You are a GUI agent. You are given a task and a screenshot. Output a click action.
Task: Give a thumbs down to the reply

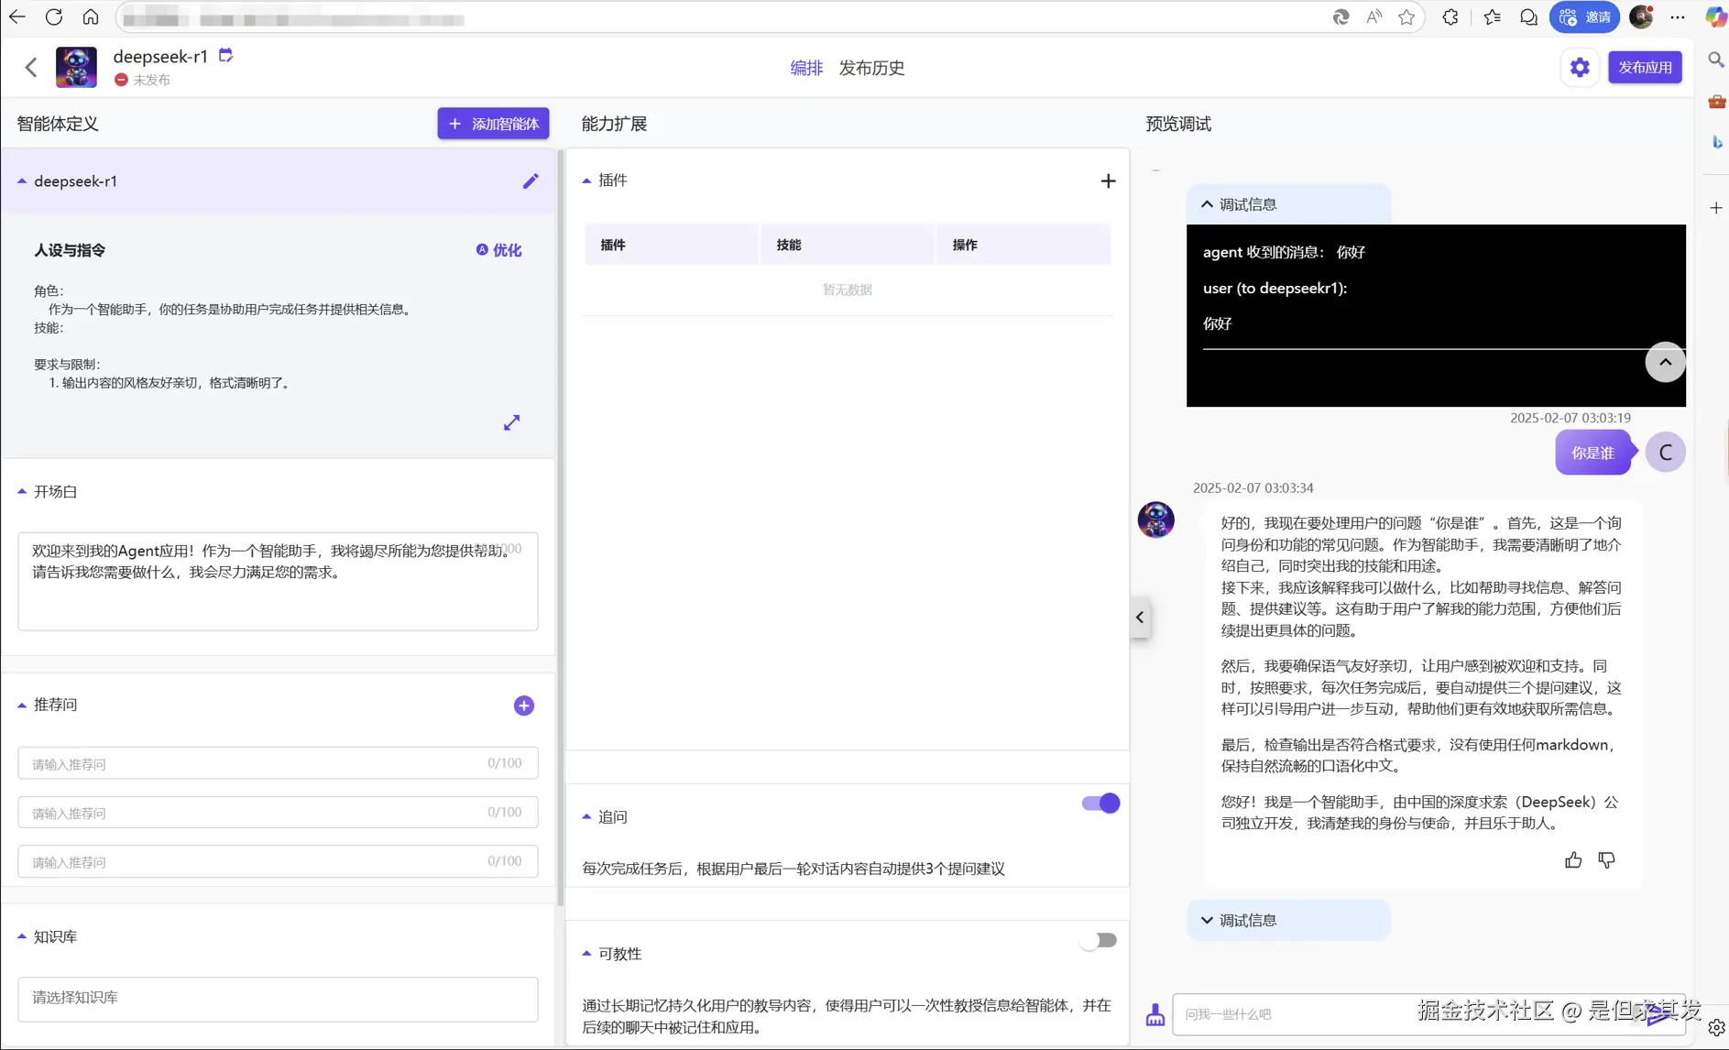[x=1606, y=860]
